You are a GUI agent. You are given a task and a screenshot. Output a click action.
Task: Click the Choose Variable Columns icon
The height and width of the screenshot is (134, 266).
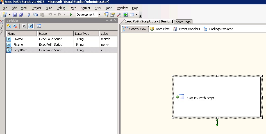pos(39,26)
